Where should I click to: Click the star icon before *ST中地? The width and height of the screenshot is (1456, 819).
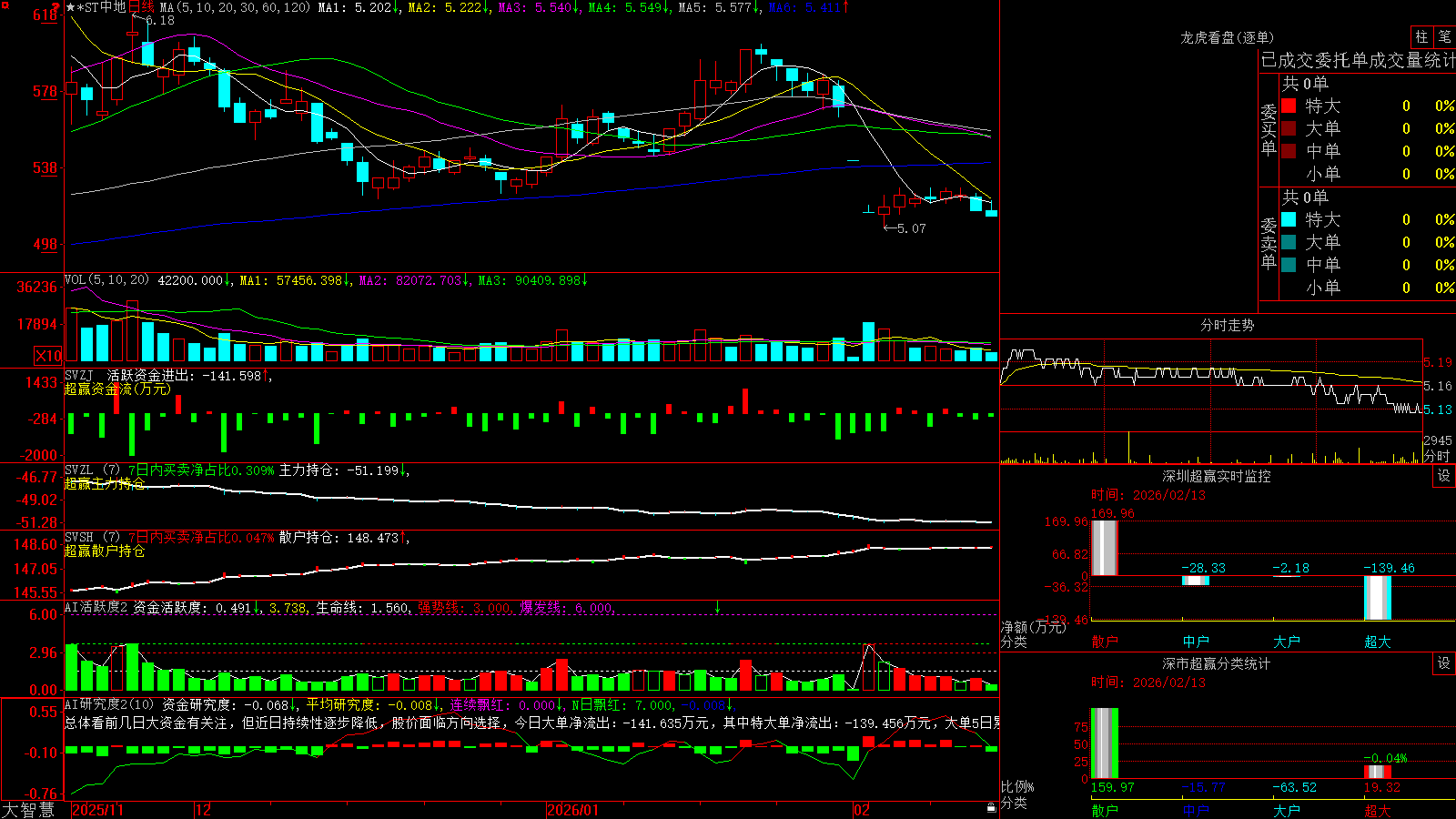(x=70, y=7)
